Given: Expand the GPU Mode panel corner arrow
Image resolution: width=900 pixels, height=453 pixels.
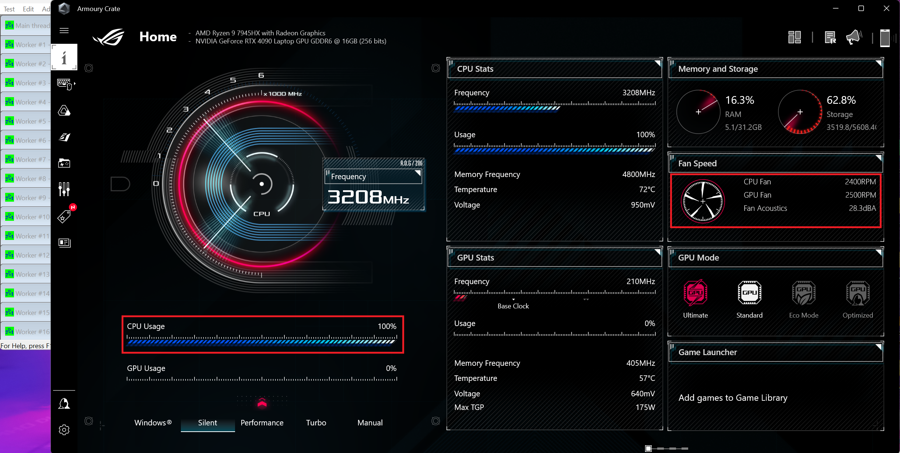Looking at the screenshot, I should pos(879,252).
